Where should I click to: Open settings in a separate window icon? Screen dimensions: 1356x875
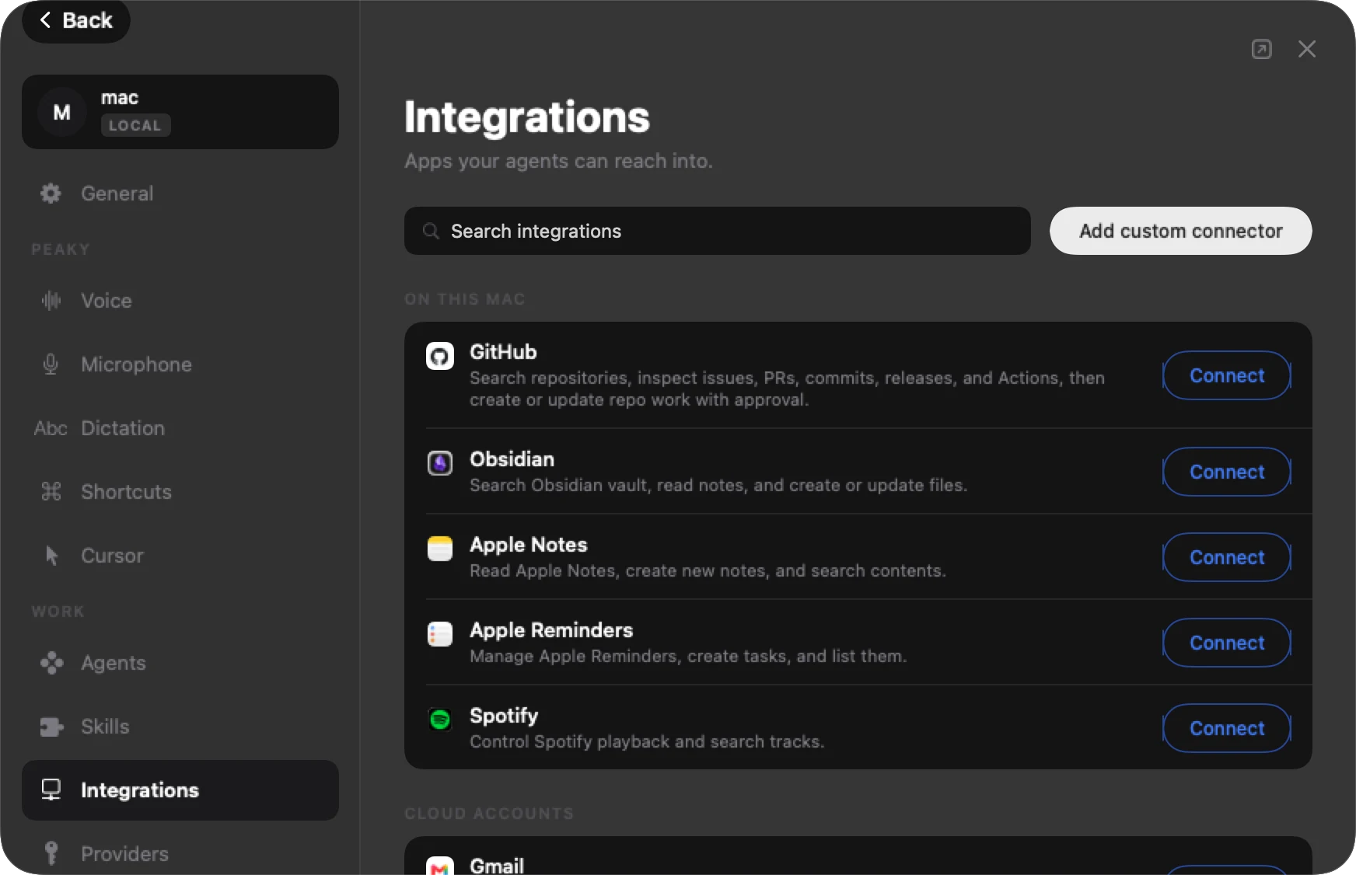point(1262,49)
